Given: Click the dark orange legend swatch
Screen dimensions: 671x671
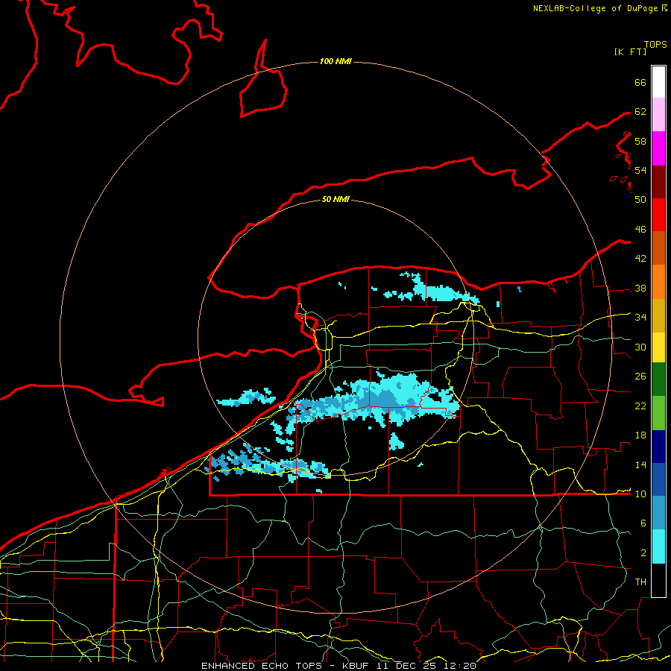Looking at the screenshot, I should (658, 248).
